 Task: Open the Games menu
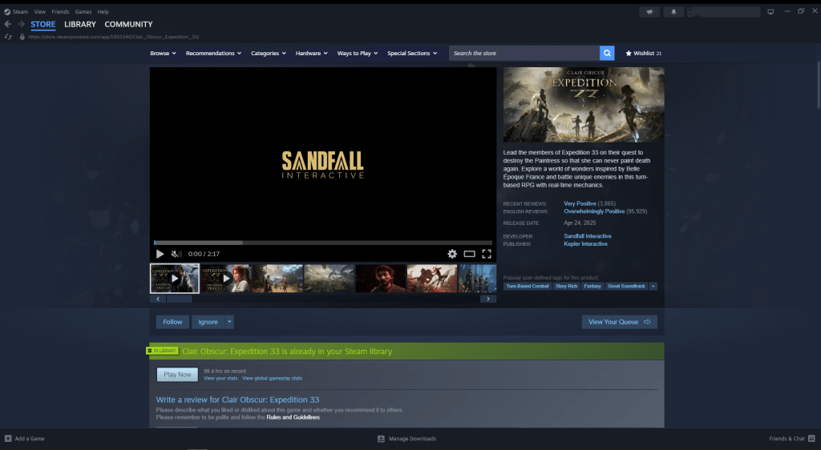[83, 12]
